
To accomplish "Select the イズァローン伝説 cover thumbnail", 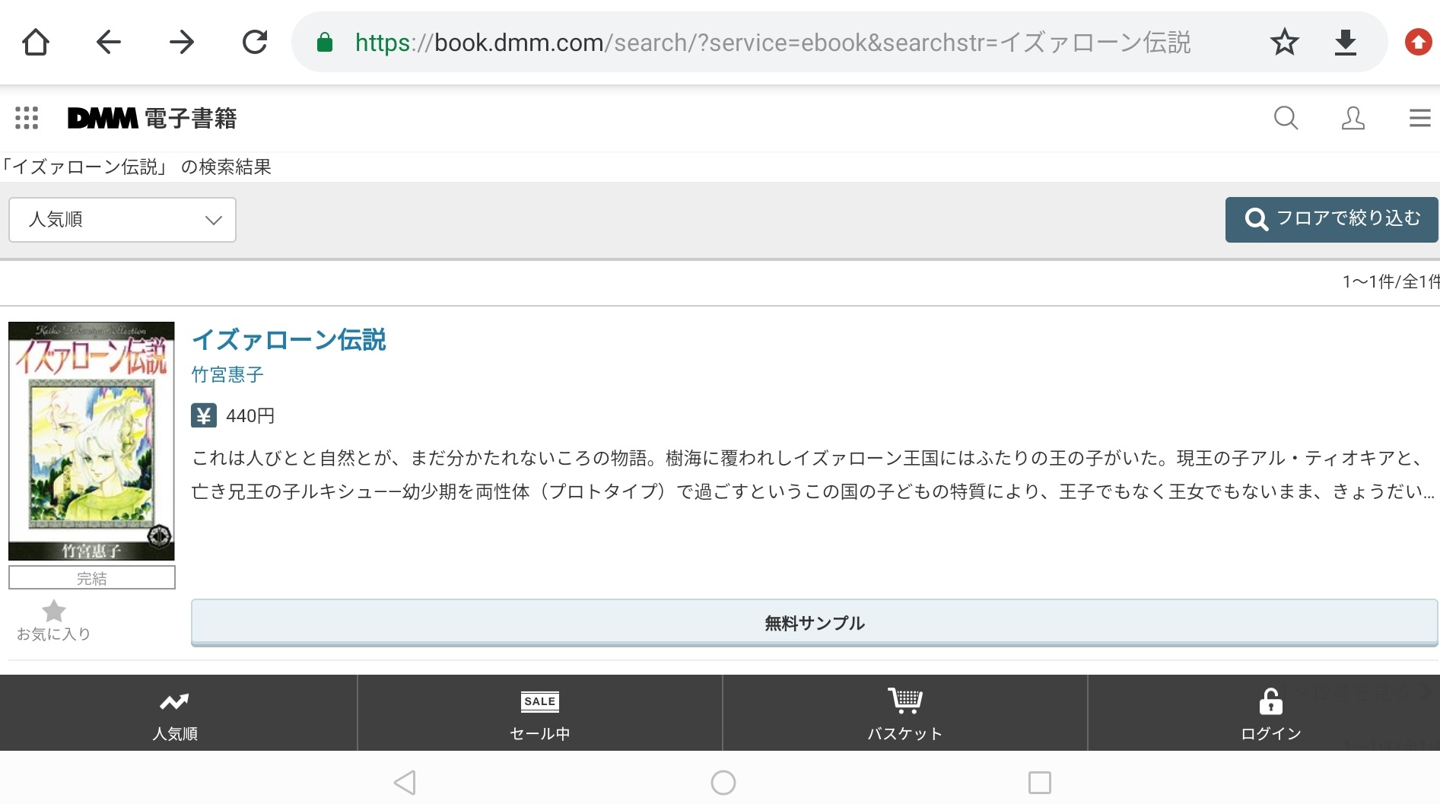I will (91, 441).
